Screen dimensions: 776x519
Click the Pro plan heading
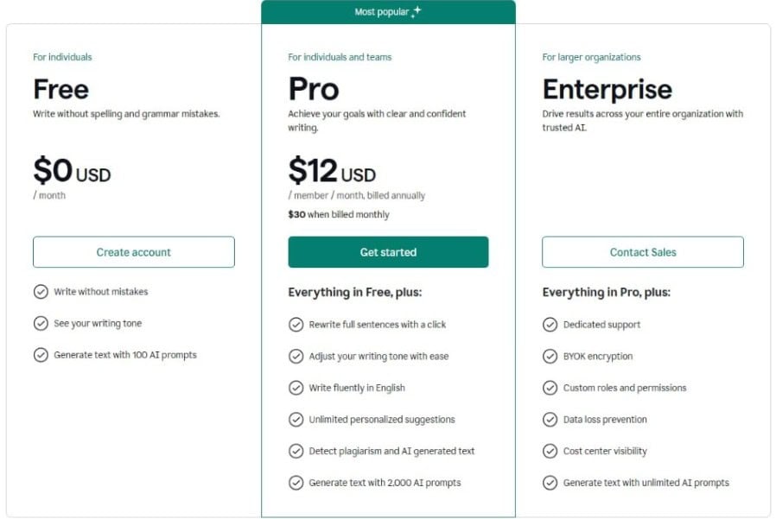point(314,88)
